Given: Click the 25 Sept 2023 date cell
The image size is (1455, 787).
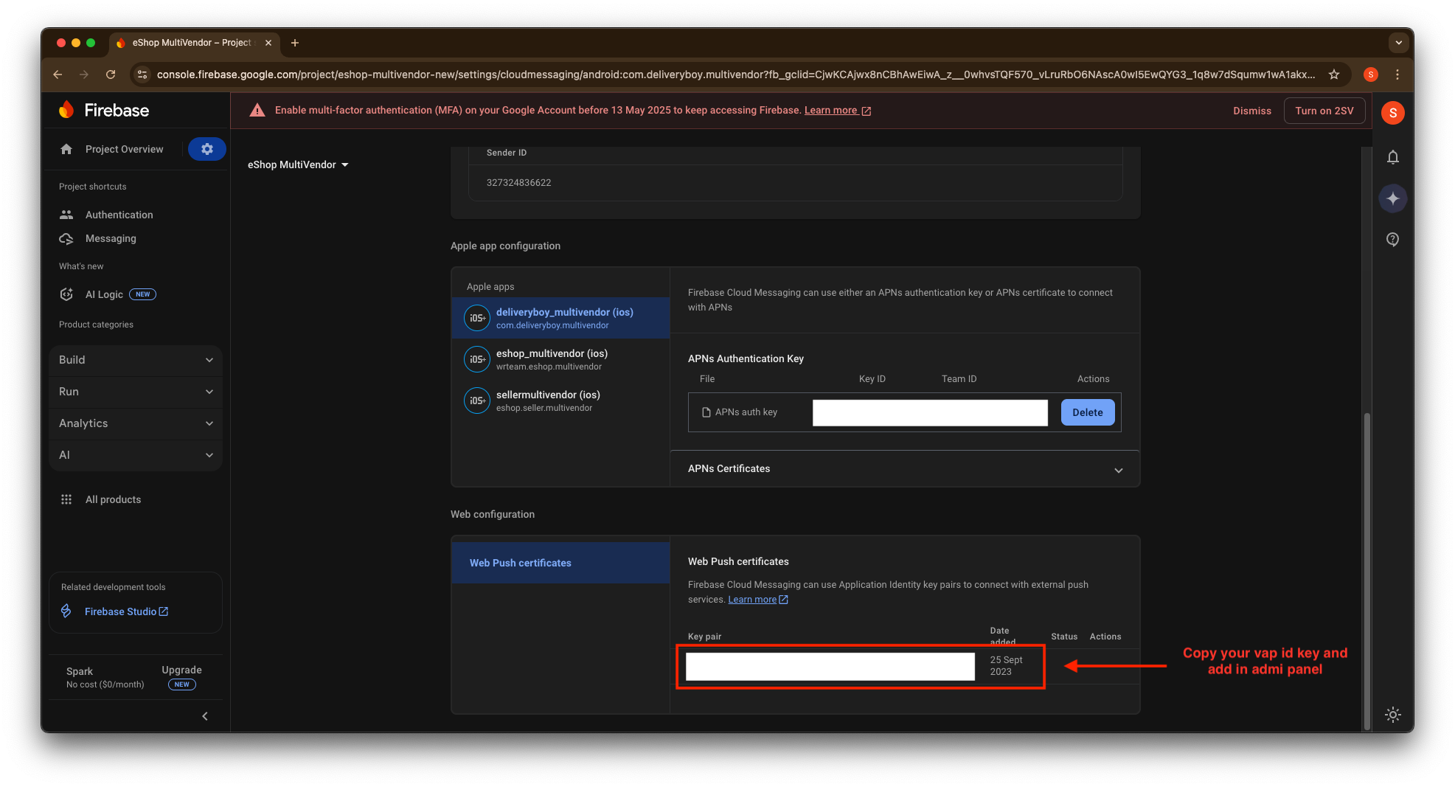Looking at the screenshot, I should [1006, 666].
